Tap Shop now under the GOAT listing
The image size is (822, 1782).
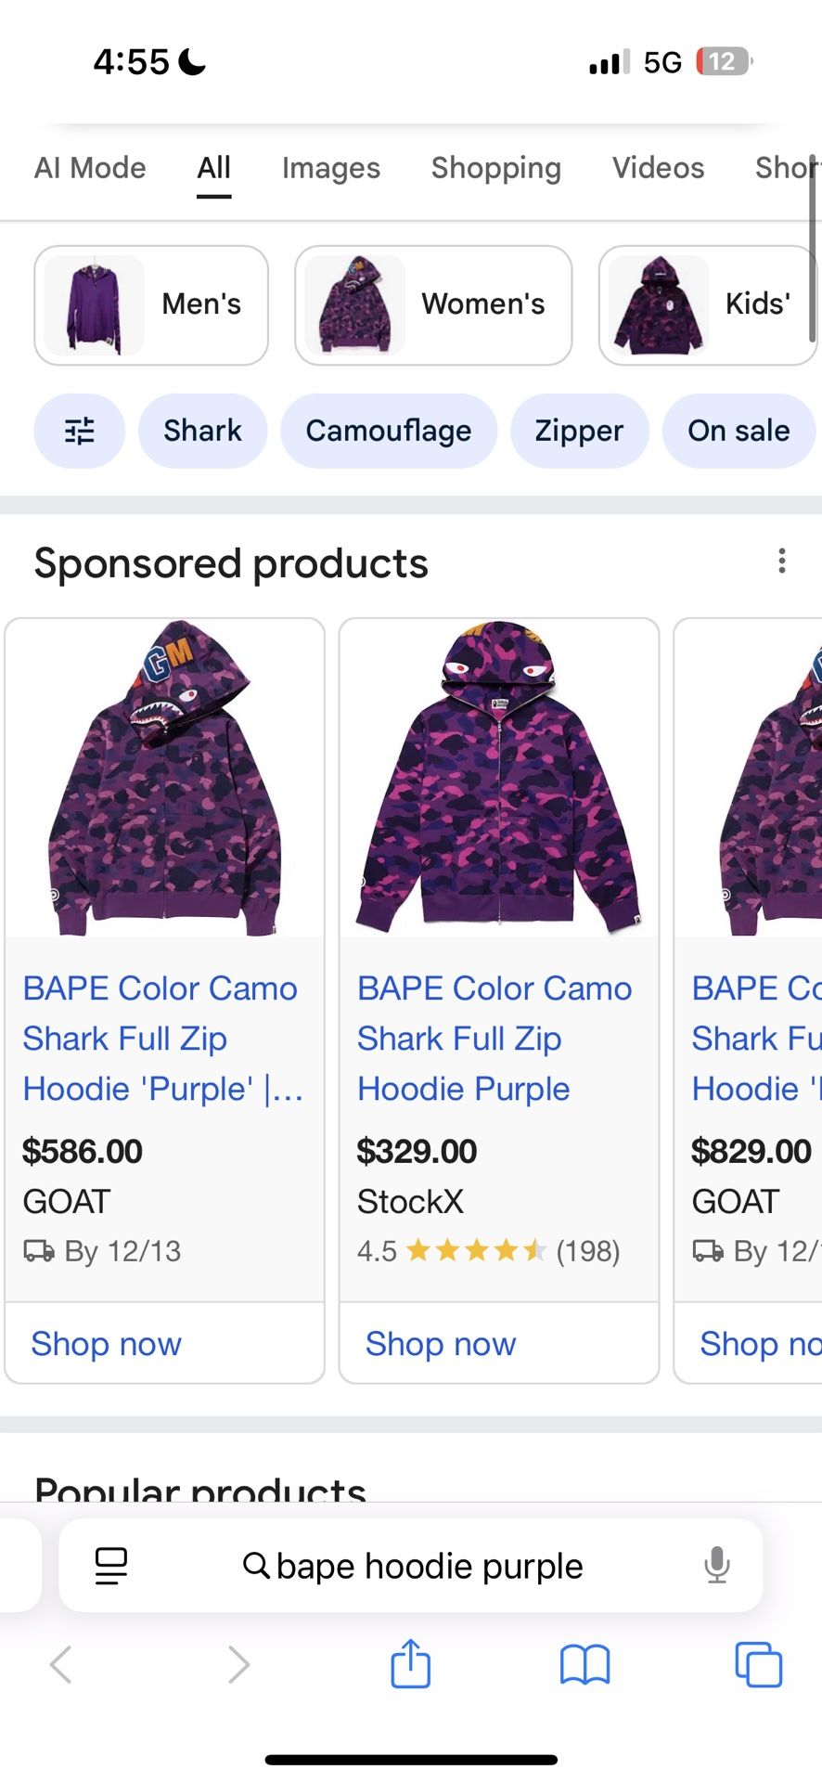(106, 1343)
